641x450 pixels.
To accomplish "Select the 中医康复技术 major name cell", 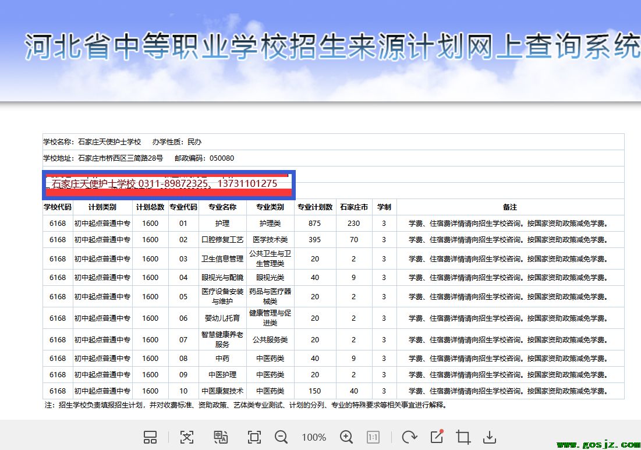I will tap(222, 391).
